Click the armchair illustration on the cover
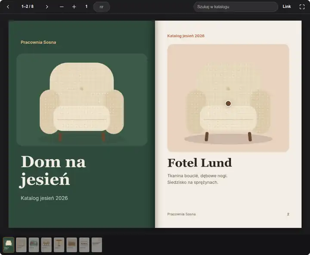 (82, 100)
